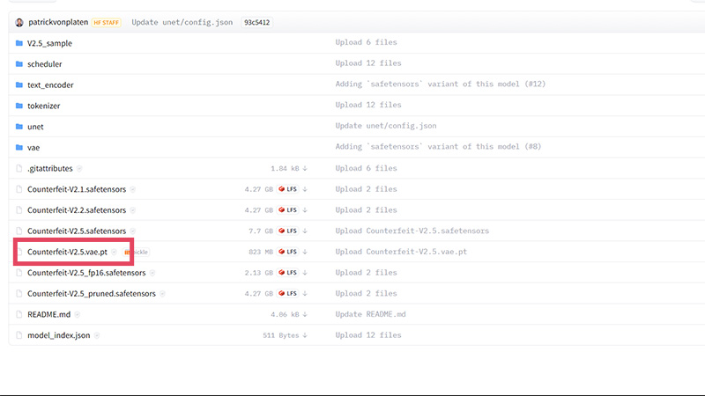
Task: Open 'Upload 6 files' commit for V2.5_sample
Action: pyautogui.click(x=366, y=42)
